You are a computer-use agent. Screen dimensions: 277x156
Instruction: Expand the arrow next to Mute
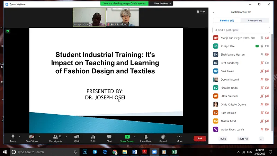point(19,137)
